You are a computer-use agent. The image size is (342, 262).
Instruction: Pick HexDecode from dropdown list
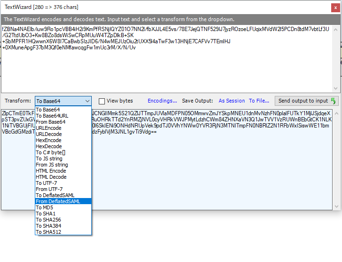coord(63,146)
